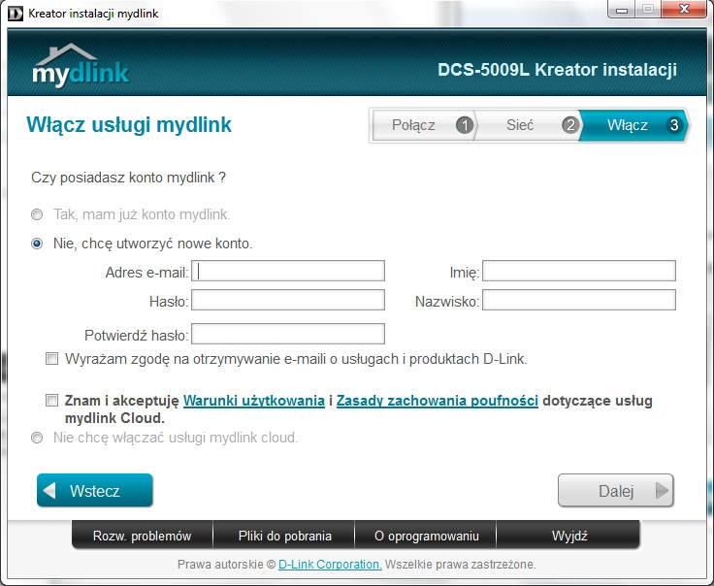Tick the D-Link e-mail consent checkbox
Screen dimensions: 714x586
pos(52,359)
